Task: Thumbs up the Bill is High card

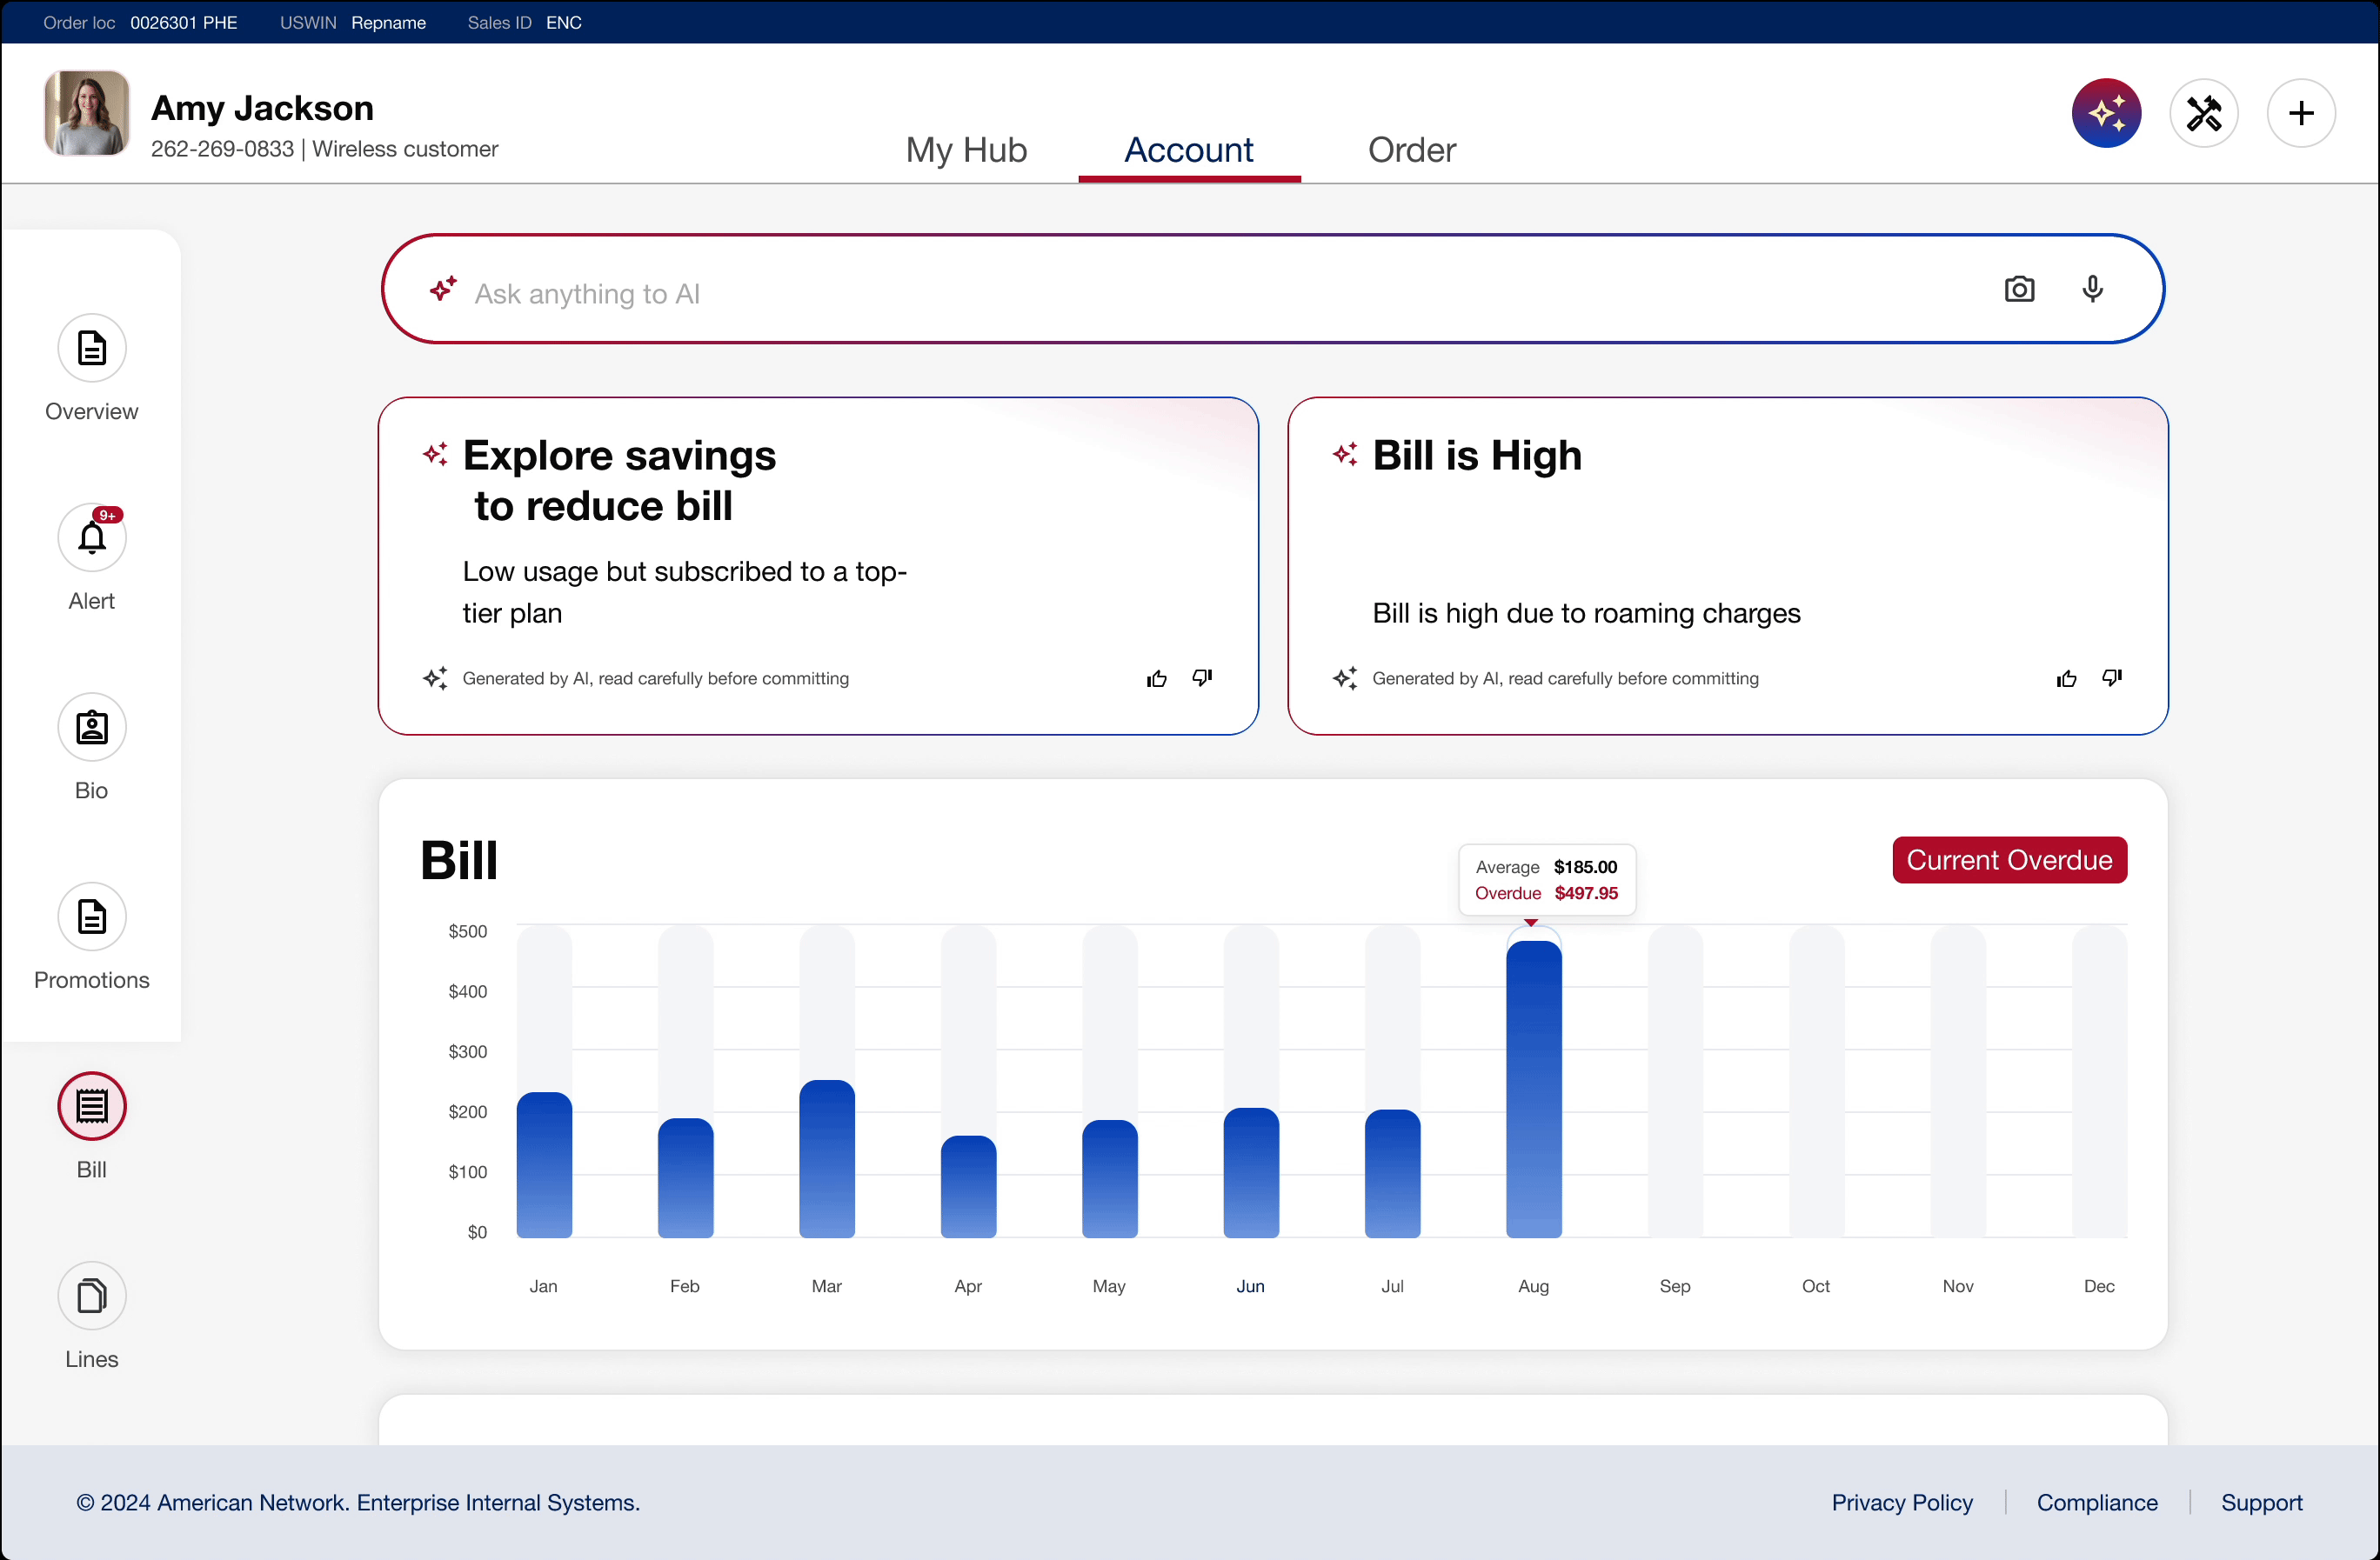Action: coord(2067,678)
